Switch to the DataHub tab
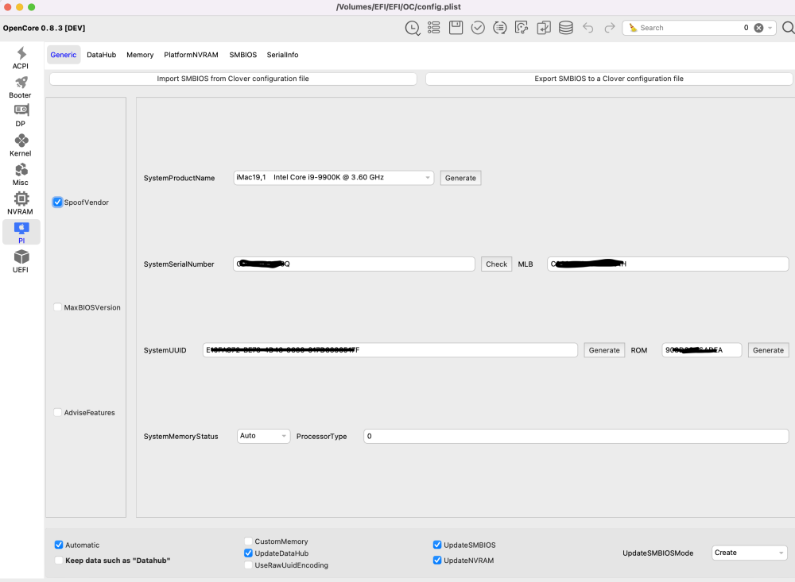This screenshot has width=795, height=582. pyautogui.click(x=102, y=55)
